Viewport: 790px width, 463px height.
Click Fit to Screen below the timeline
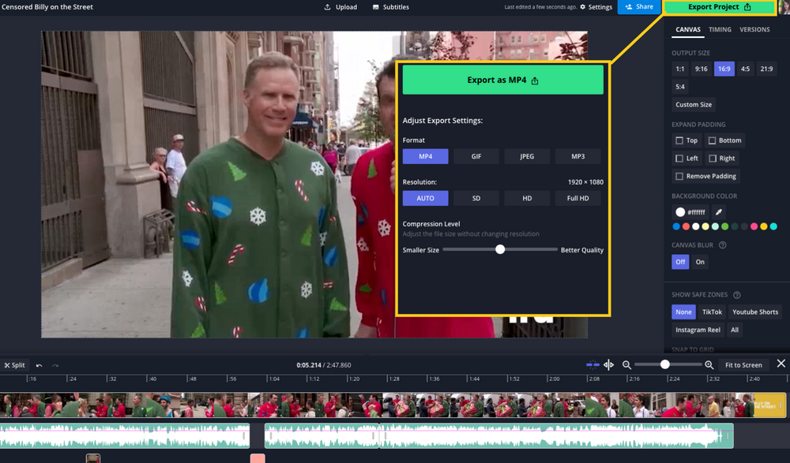[x=743, y=364]
